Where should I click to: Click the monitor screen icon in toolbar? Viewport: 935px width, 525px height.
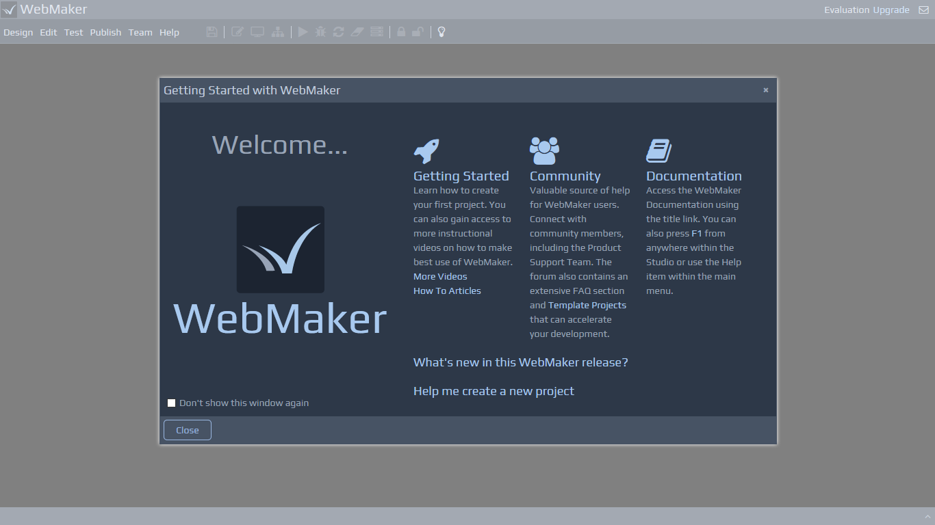click(257, 31)
